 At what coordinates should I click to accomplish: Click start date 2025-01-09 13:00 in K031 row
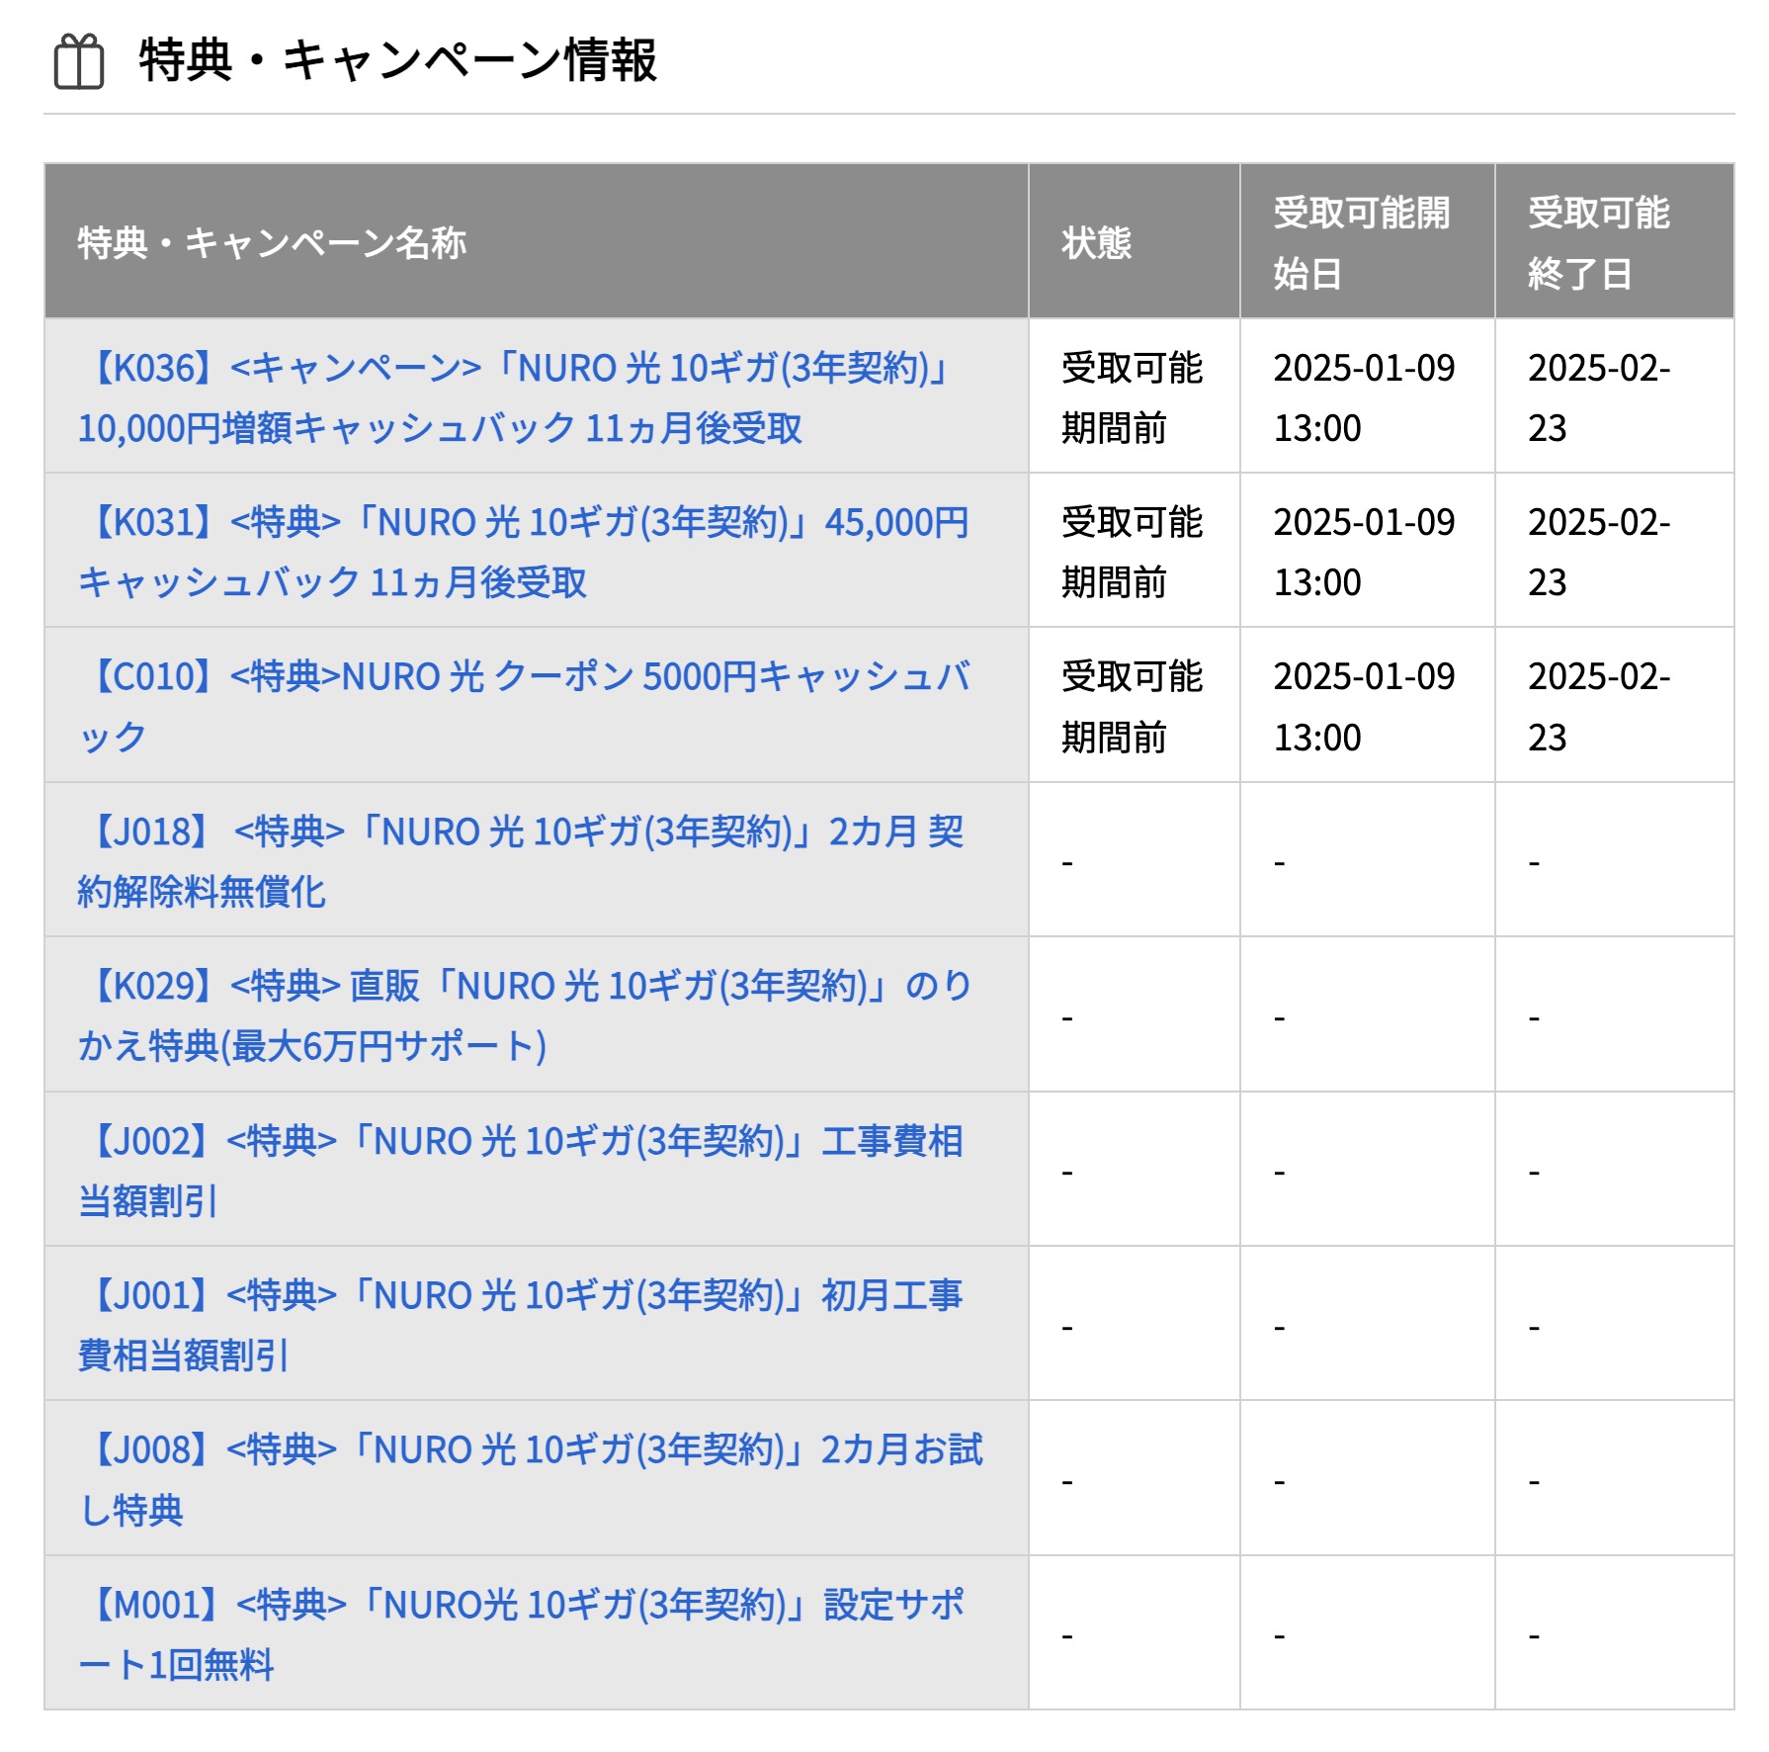click(1364, 552)
